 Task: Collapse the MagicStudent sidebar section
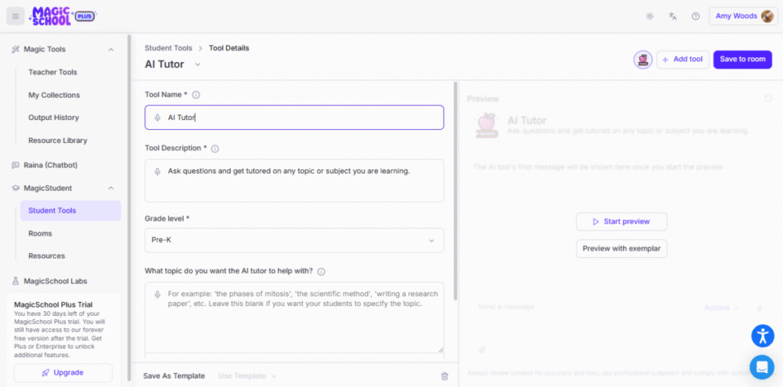click(111, 188)
